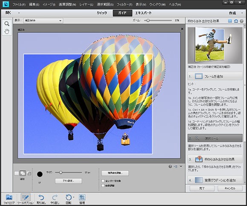Click the black brush preview circle
Screen dimensions: 247x206
pyautogui.click(x=40, y=174)
